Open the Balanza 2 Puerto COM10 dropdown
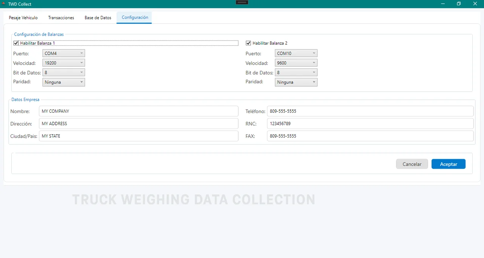Viewport: 484px width, 258px height. pos(296,53)
